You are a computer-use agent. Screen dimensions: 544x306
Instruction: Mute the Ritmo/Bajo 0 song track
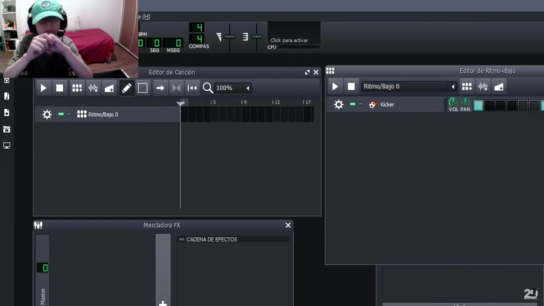[x=61, y=114]
